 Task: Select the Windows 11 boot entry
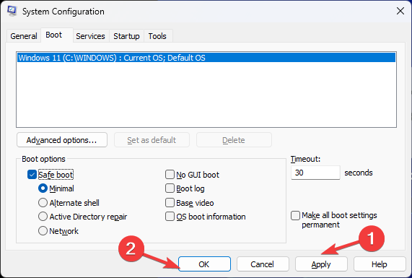pos(206,58)
